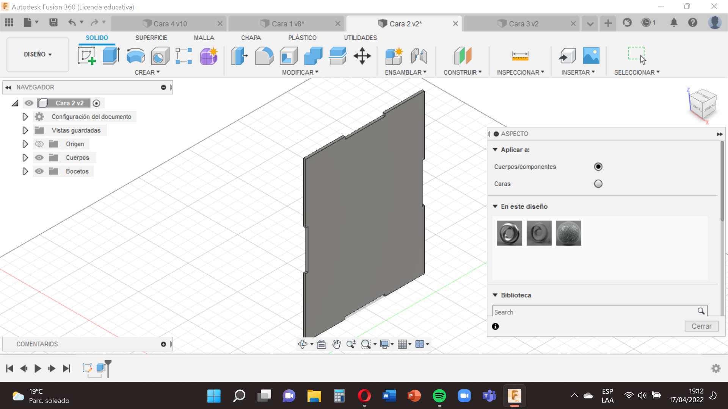Save the document with disk icon
Viewport: 728px width, 409px height.
tap(53, 23)
